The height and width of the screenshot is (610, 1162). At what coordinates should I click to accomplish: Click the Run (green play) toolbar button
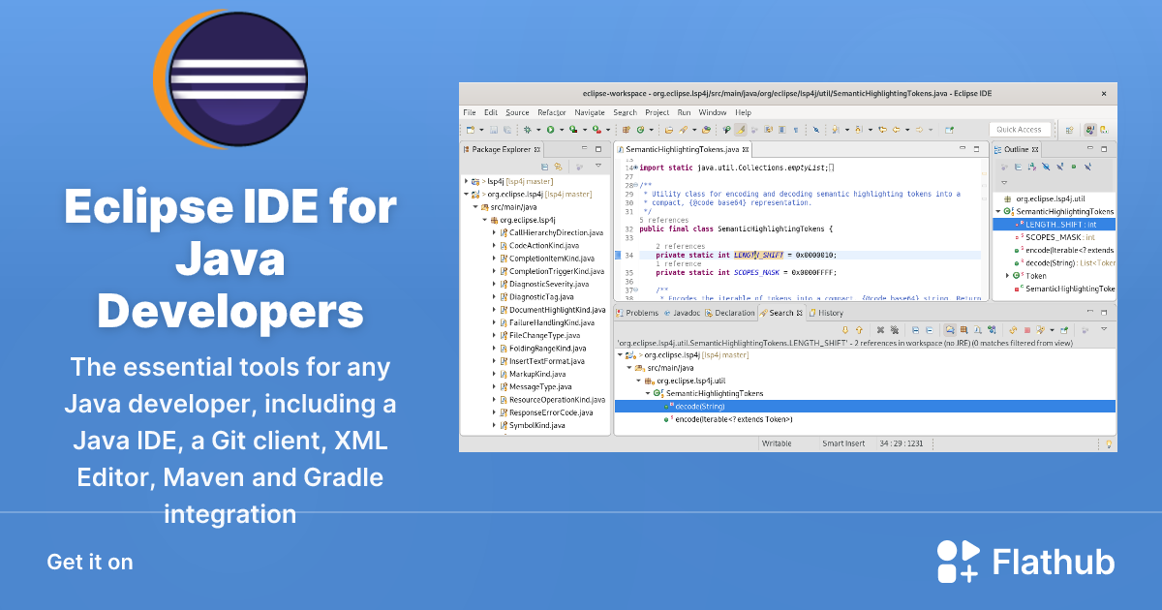coord(549,129)
